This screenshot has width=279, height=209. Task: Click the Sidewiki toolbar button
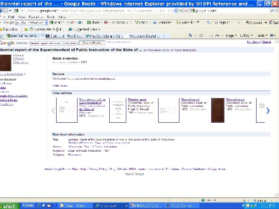(120, 22)
